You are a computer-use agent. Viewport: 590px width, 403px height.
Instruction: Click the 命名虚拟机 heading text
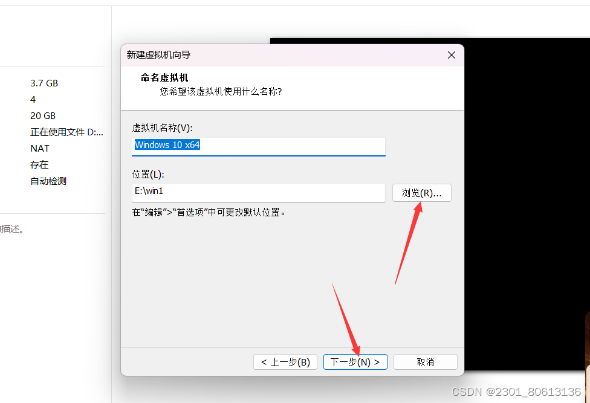click(x=164, y=77)
